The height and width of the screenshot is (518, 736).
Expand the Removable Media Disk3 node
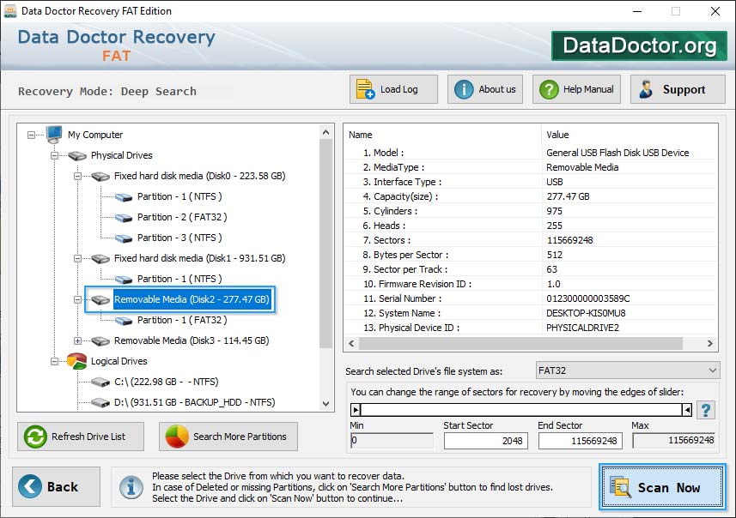pyautogui.click(x=78, y=340)
